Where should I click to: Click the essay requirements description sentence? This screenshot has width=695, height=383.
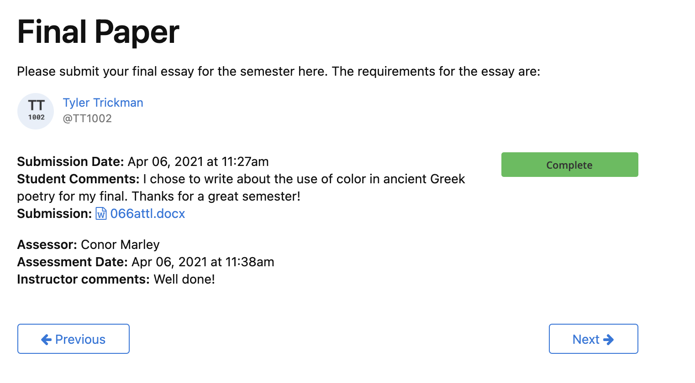279,72
